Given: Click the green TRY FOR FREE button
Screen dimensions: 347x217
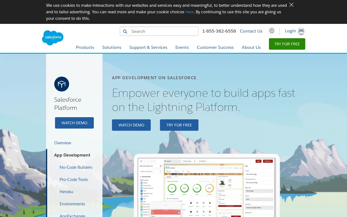Looking at the screenshot, I should [x=287, y=44].
